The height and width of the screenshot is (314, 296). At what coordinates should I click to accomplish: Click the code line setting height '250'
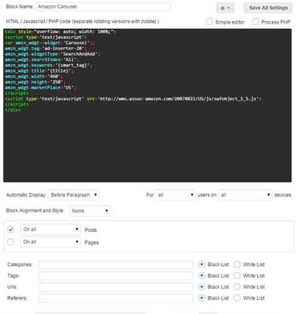36,82
